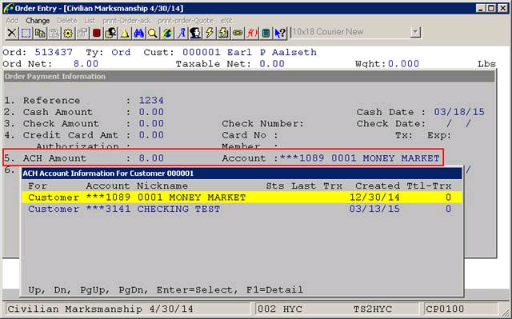
Task: Click customer name Earl P Aalseth
Action: tap(272, 52)
